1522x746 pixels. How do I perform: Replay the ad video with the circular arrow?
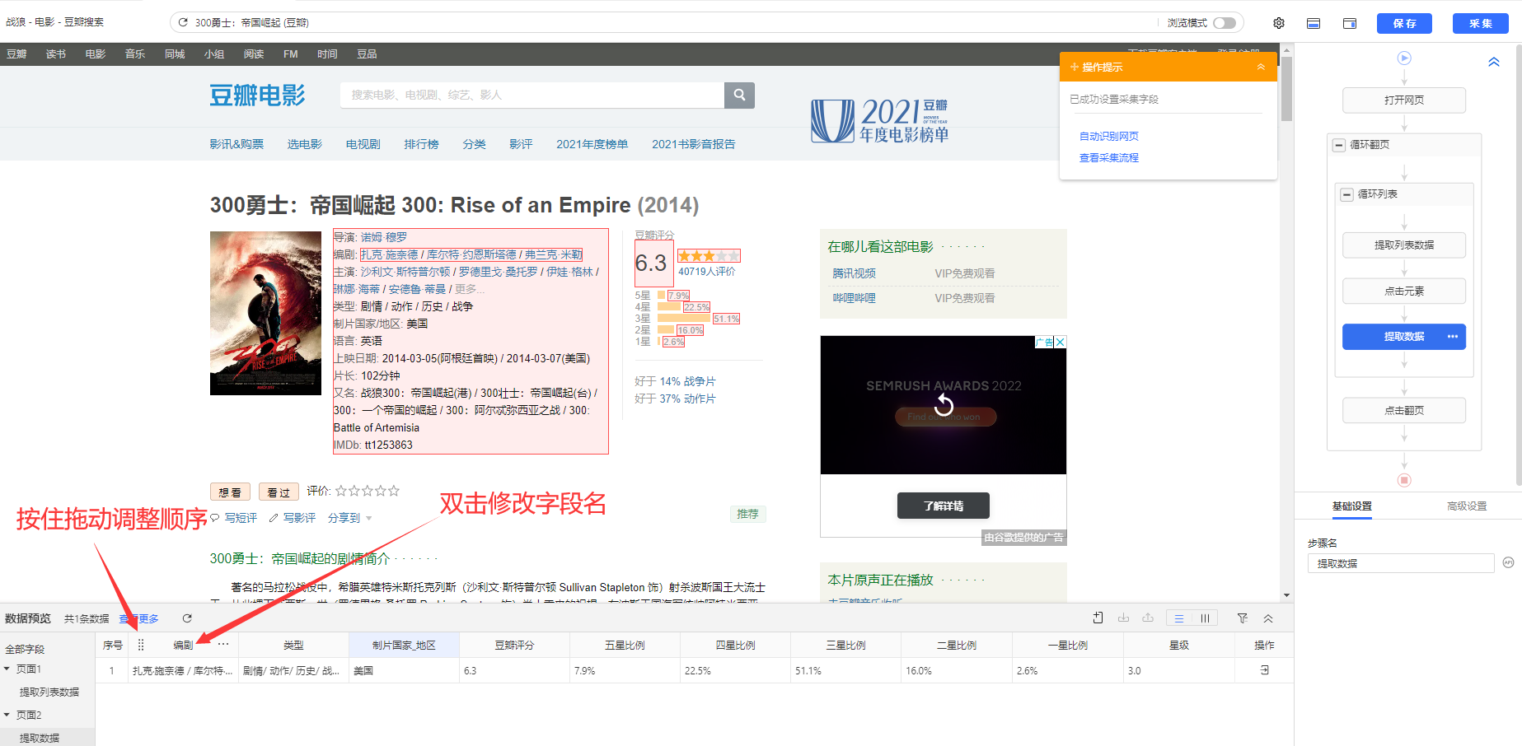[944, 403]
